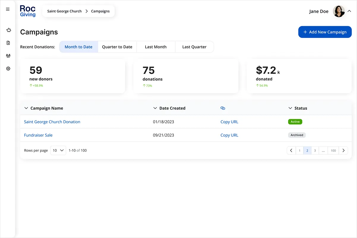357x238 pixels.
Task: Sort by the Status column
Action: 300,108
